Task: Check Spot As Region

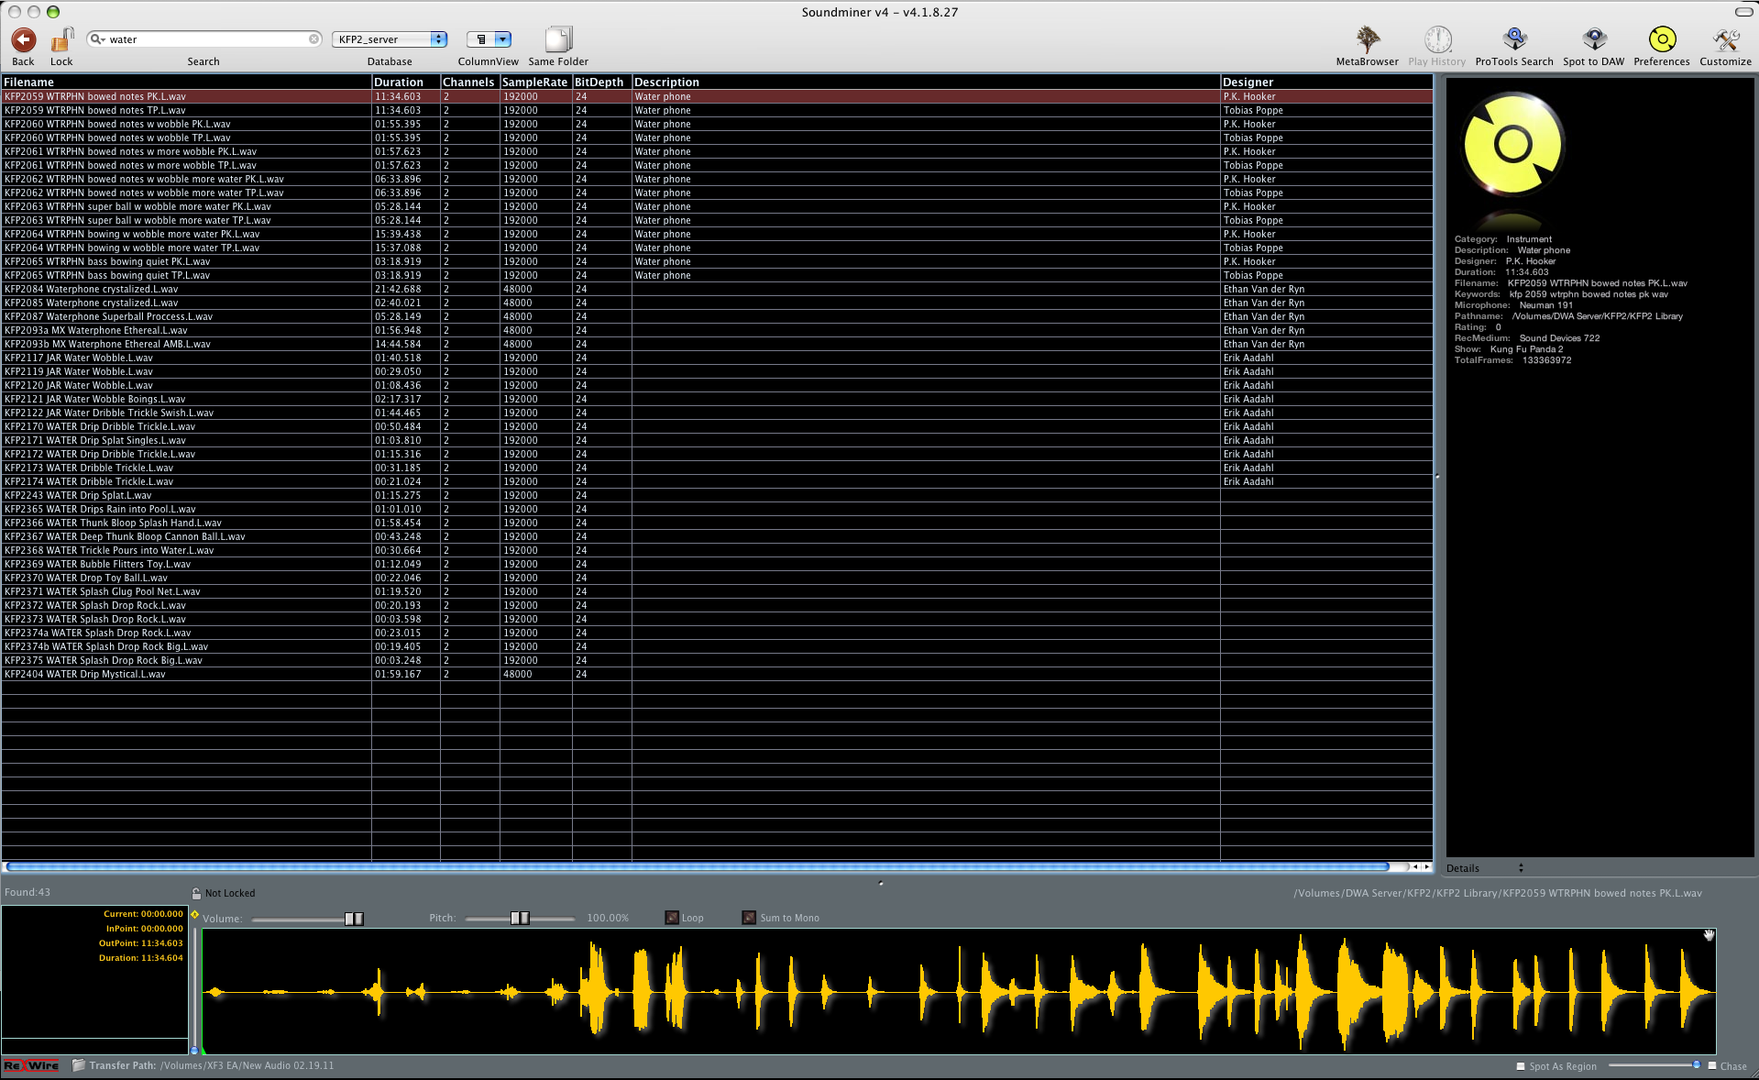Action: 1521,1066
